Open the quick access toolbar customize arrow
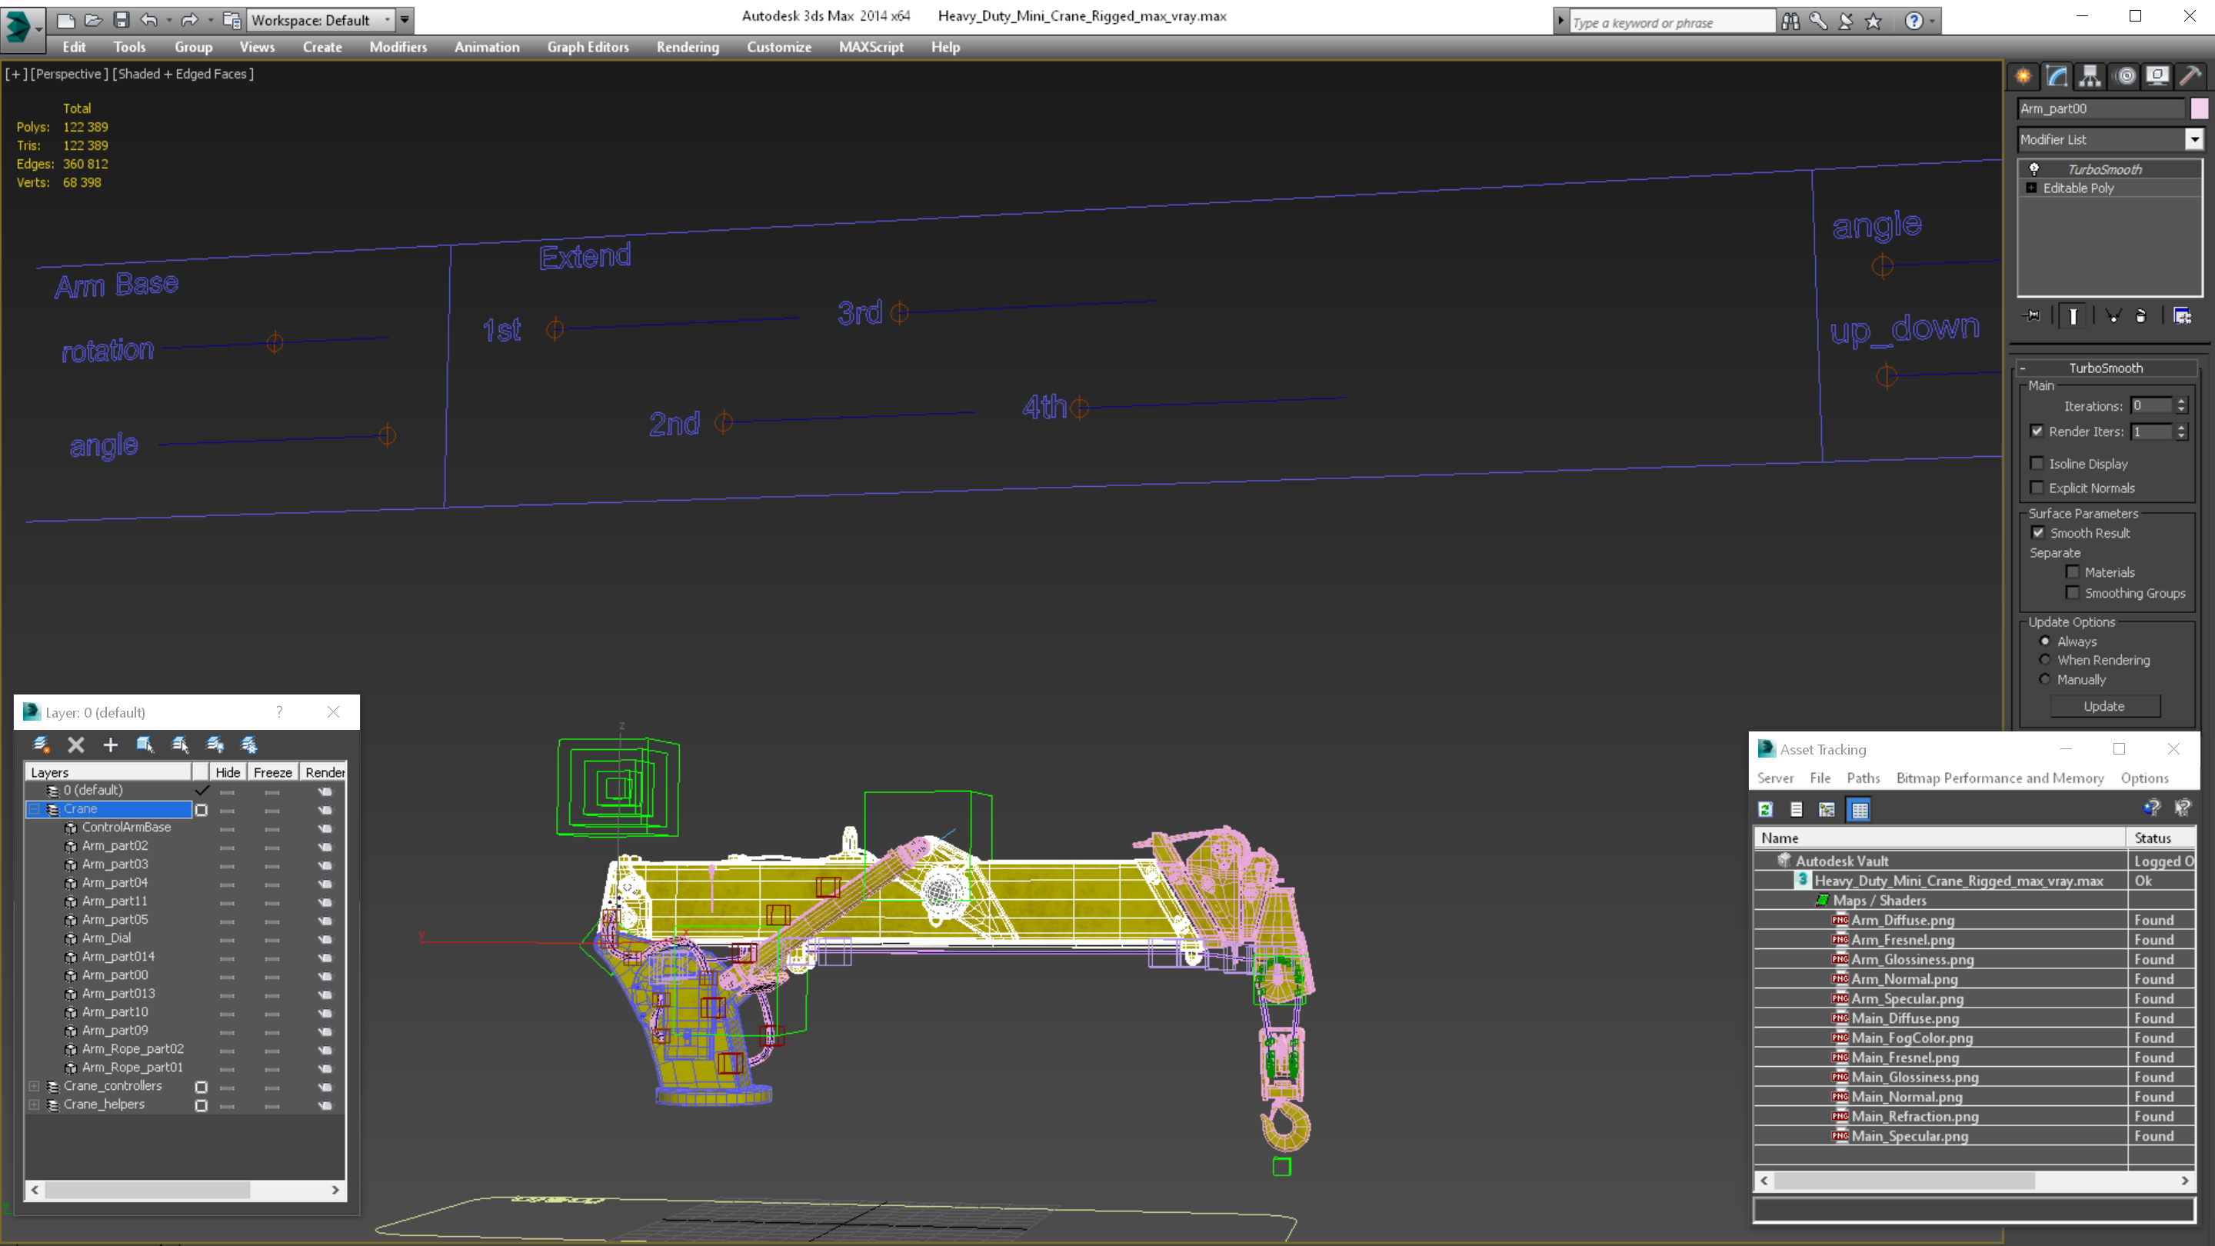2215x1246 pixels. (x=405, y=20)
